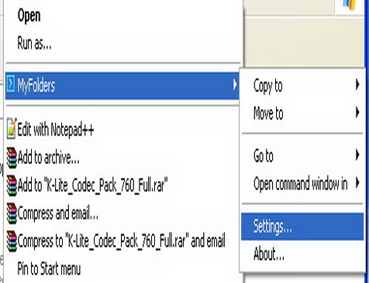Expand the Open command window in arrow
The height and width of the screenshot is (283, 369).
(357, 183)
